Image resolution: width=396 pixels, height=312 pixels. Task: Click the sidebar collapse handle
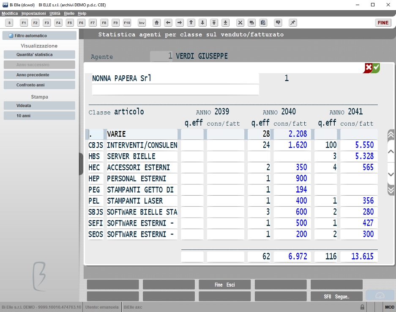[x=81, y=164]
